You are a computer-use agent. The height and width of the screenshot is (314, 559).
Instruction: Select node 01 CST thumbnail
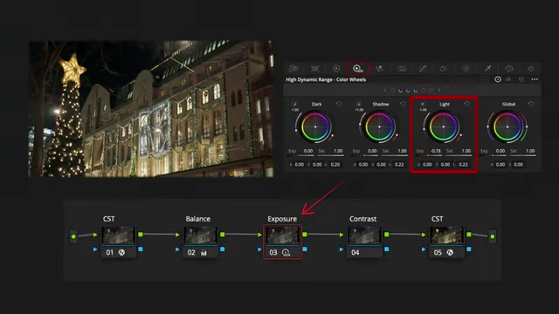click(118, 235)
